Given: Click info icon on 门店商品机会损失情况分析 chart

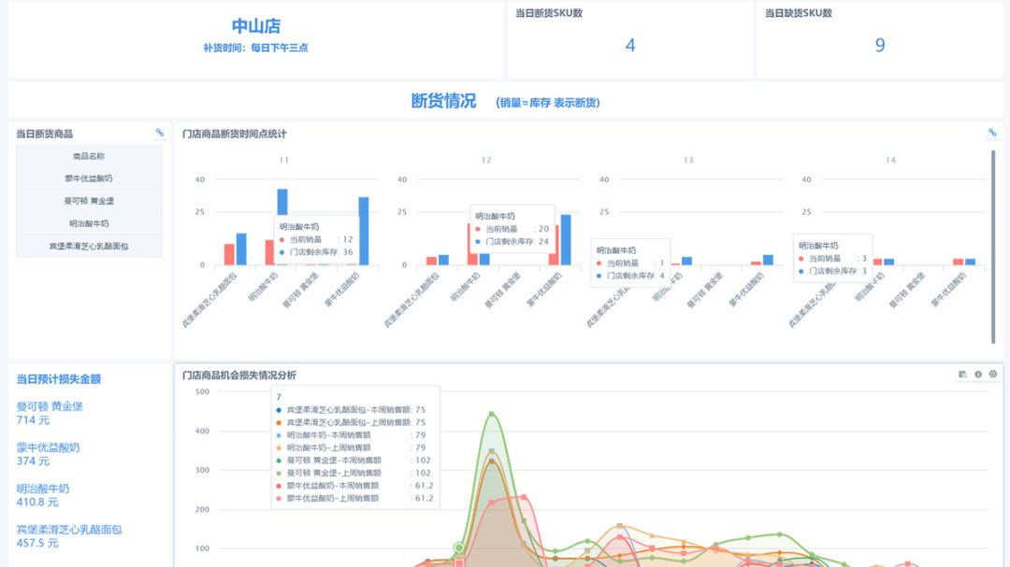Looking at the screenshot, I should (978, 374).
